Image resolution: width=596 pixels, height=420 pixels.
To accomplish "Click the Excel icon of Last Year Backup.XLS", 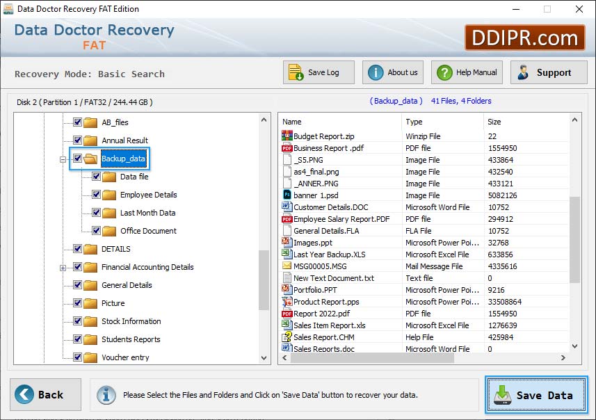I will coord(287,254).
